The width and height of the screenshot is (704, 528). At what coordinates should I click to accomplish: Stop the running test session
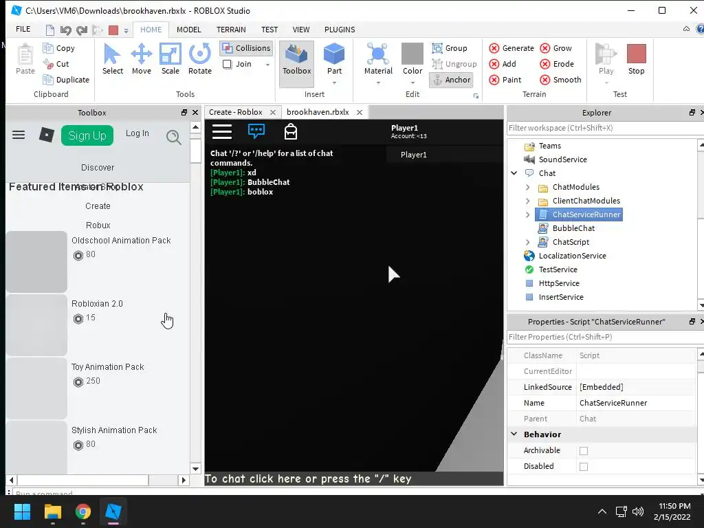pos(636,59)
